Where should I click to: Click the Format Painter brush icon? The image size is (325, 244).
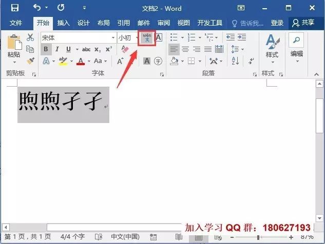[x=30, y=60]
